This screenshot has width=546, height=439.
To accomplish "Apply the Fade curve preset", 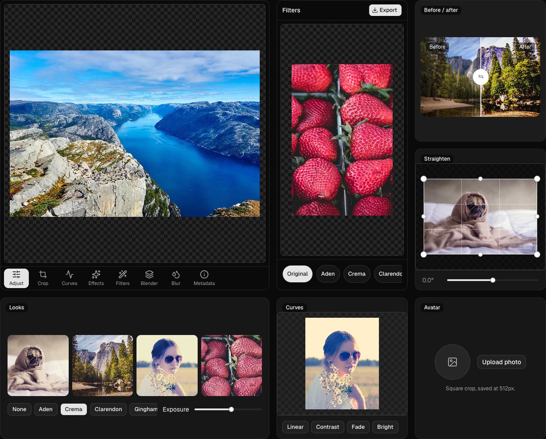I will tap(358, 427).
